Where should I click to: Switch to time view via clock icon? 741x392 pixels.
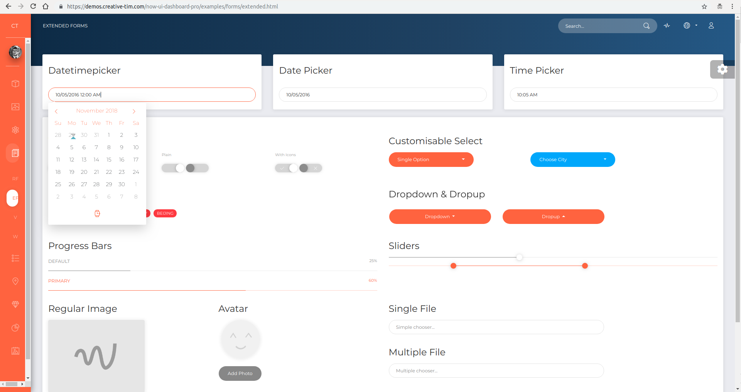(97, 214)
